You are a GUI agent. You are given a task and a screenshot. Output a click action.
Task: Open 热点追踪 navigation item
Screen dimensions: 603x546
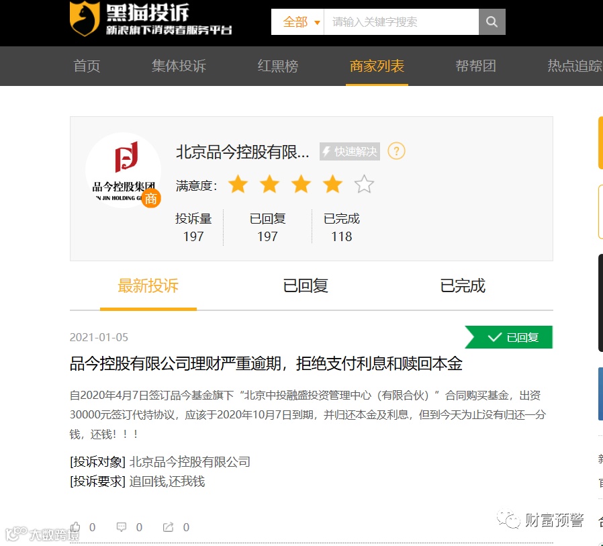point(575,66)
